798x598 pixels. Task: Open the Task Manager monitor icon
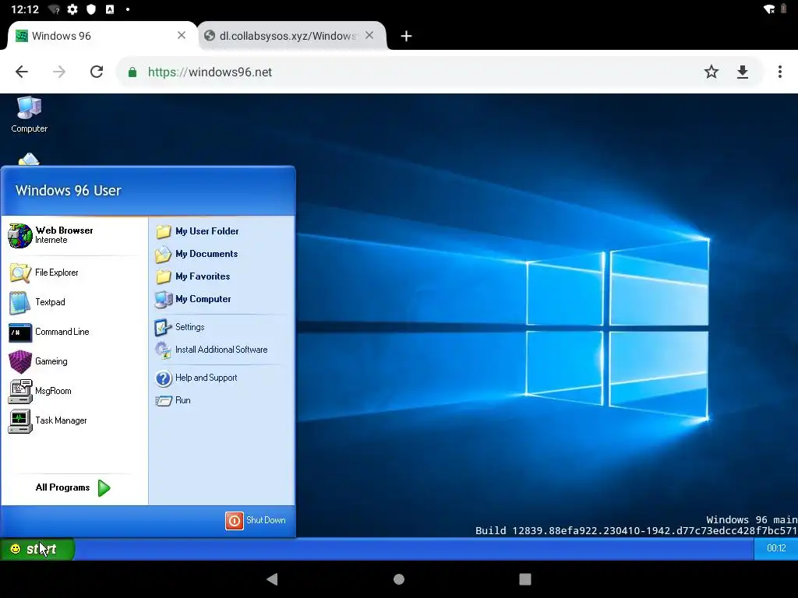pyautogui.click(x=20, y=421)
